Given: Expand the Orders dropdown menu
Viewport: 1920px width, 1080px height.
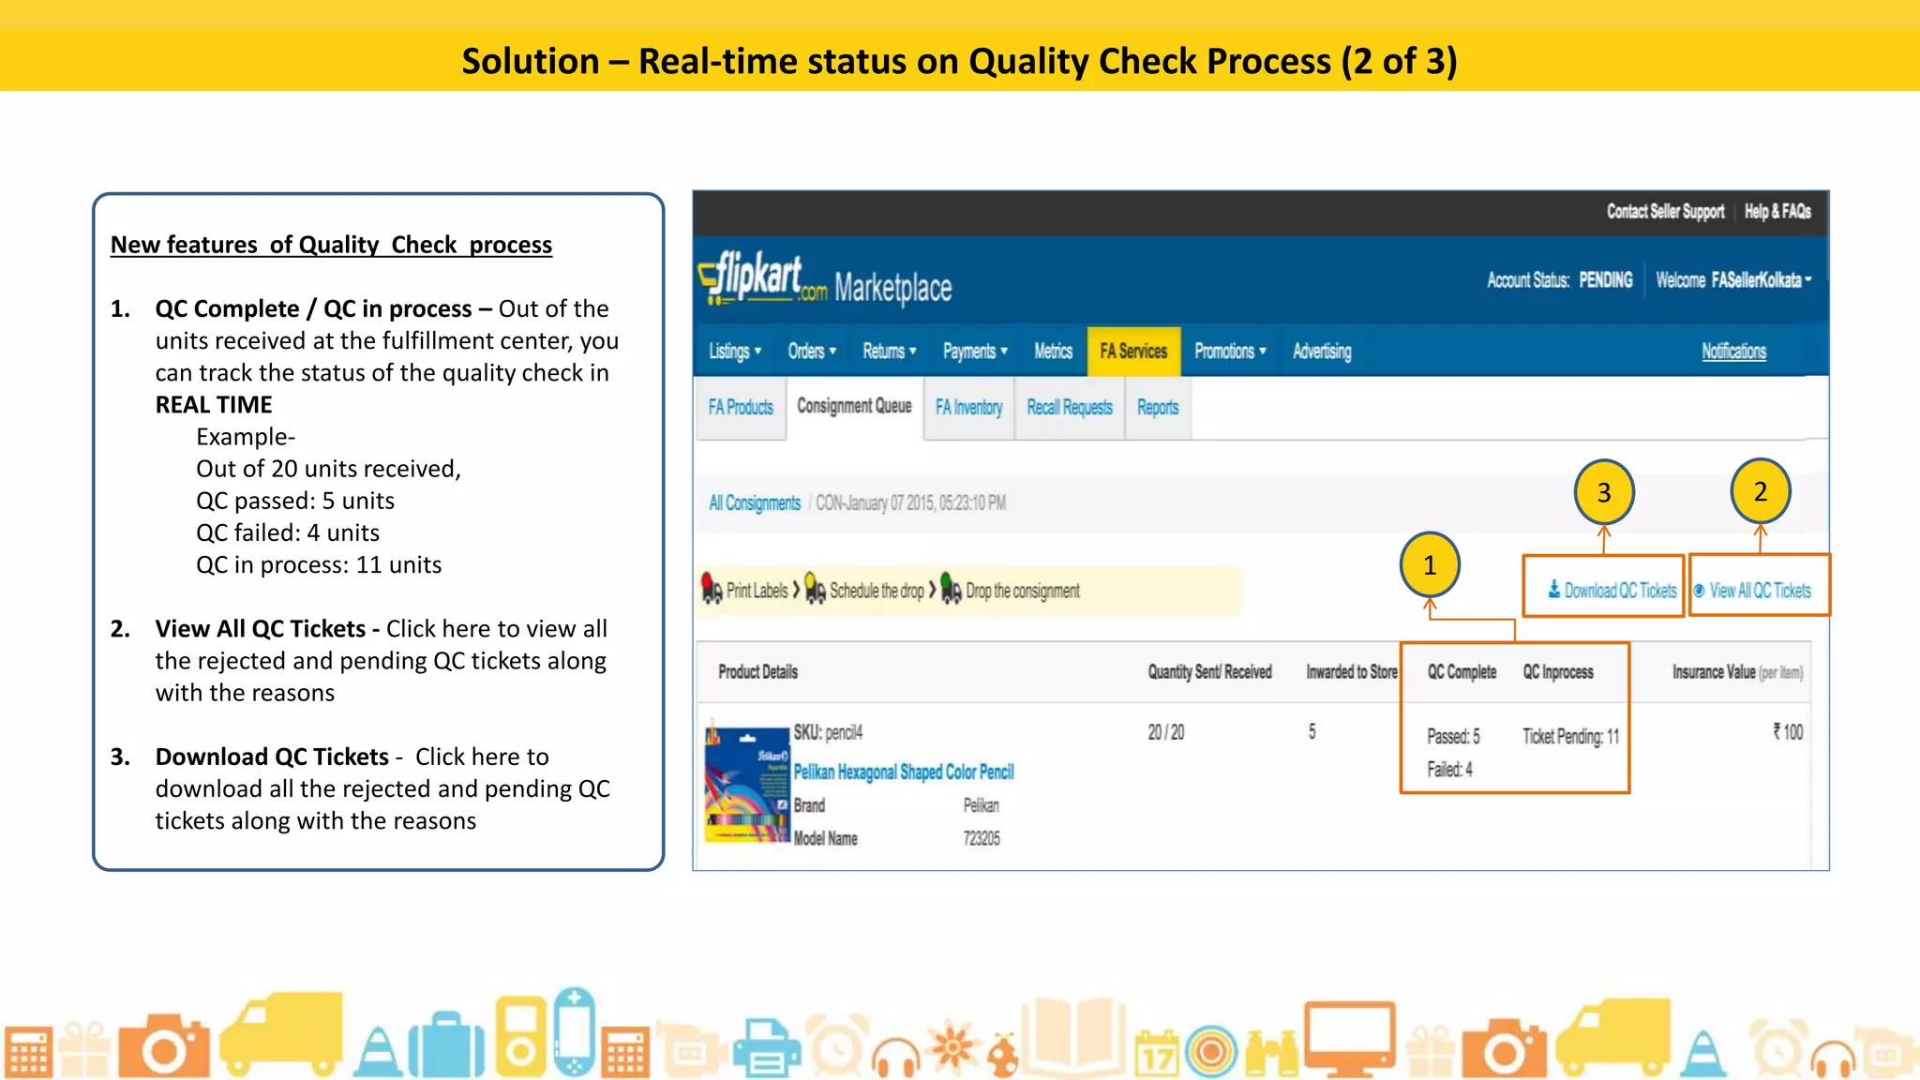Looking at the screenshot, I should (x=812, y=352).
